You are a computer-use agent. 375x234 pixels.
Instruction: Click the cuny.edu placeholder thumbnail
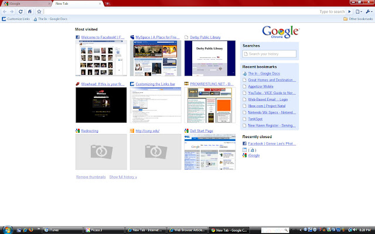(155, 152)
